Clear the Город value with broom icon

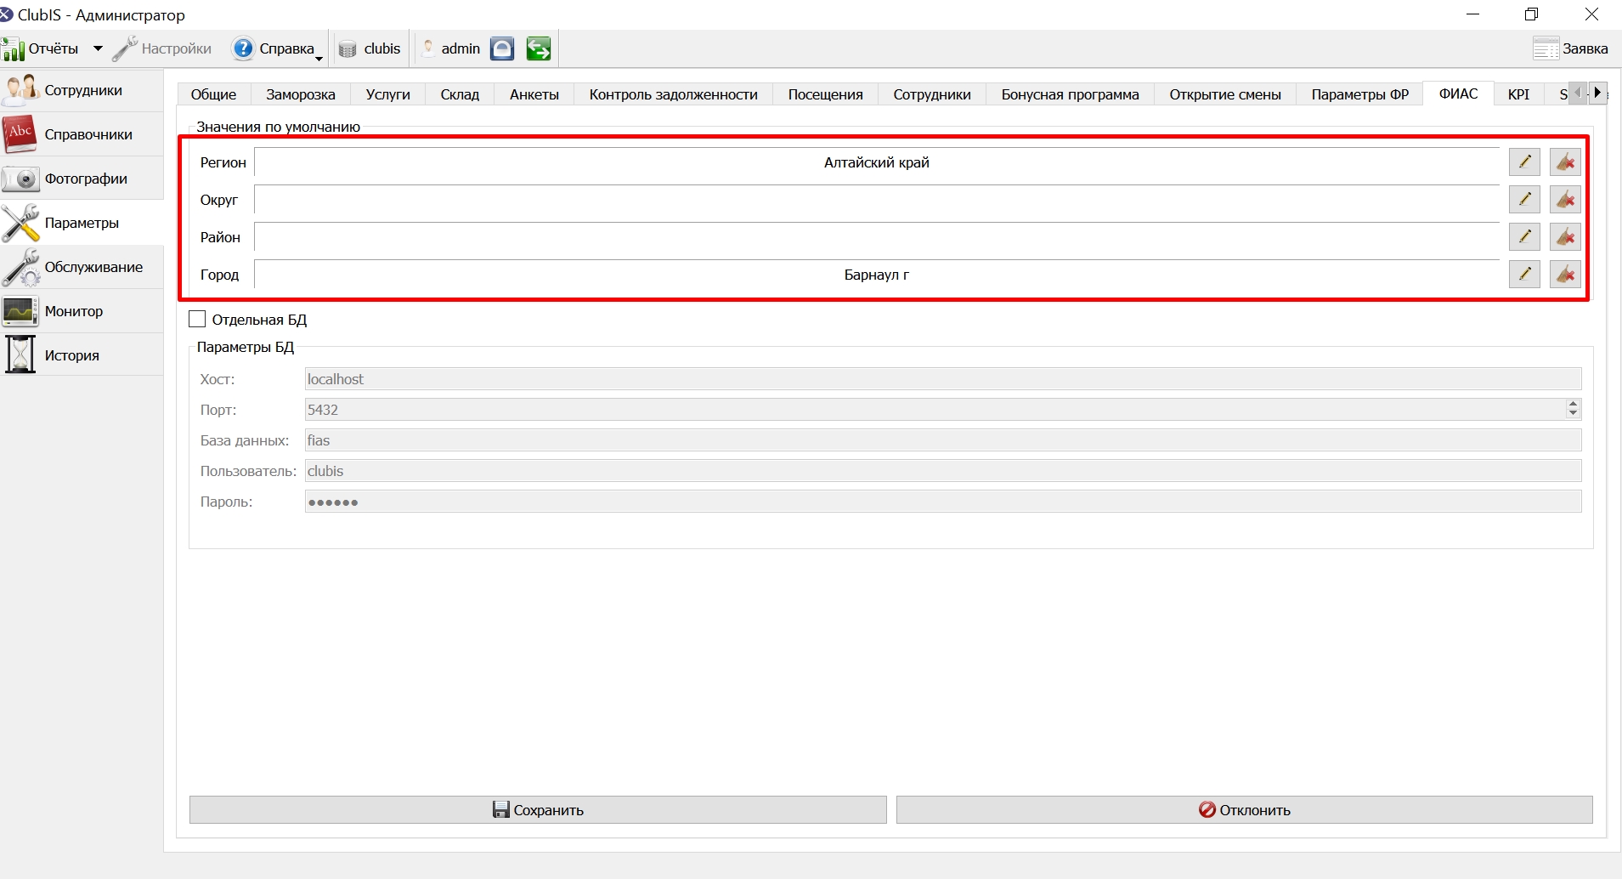(1565, 274)
